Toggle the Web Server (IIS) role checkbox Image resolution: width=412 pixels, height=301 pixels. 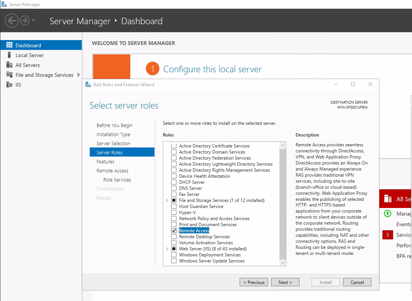coord(174,248)
